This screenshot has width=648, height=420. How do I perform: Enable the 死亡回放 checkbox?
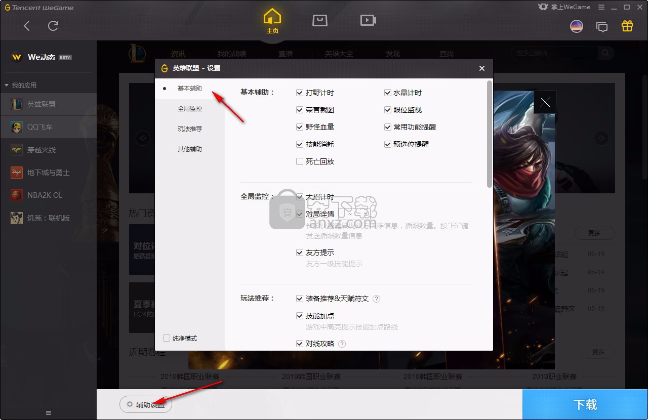point(300,161)
